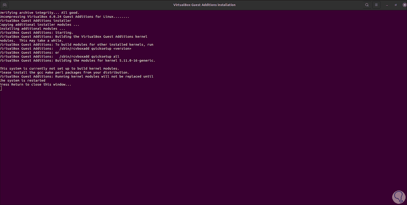
Task: Click the 'modules. This may take a while.' line
Action: [31, 41]
